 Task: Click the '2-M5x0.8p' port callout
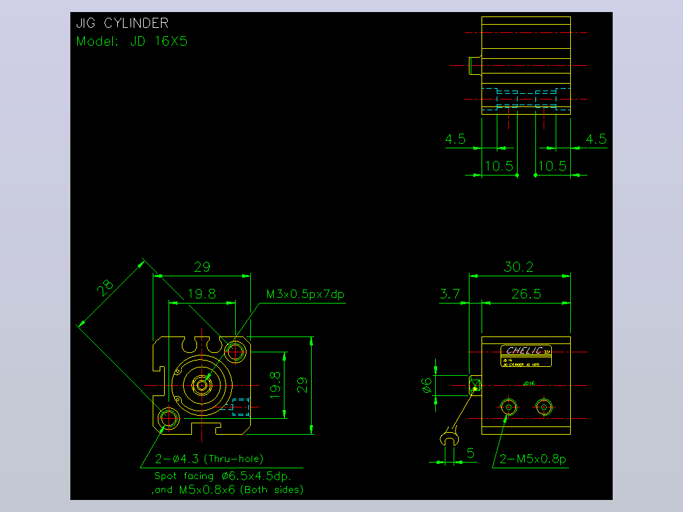click(533, 459)
